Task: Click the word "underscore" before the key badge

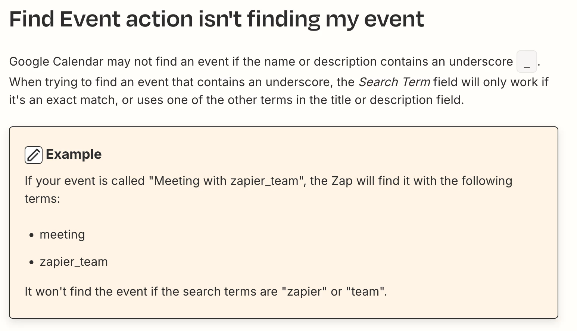Action: [x=481, y=62]
